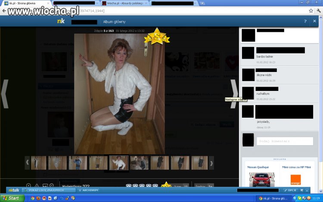Click the page scrollbar up arrow
Image resolution: width=323 pixels, height=202 pixels.
(321, 18)
